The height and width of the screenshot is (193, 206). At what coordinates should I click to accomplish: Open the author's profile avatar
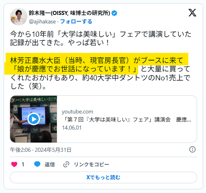(19, 17)
